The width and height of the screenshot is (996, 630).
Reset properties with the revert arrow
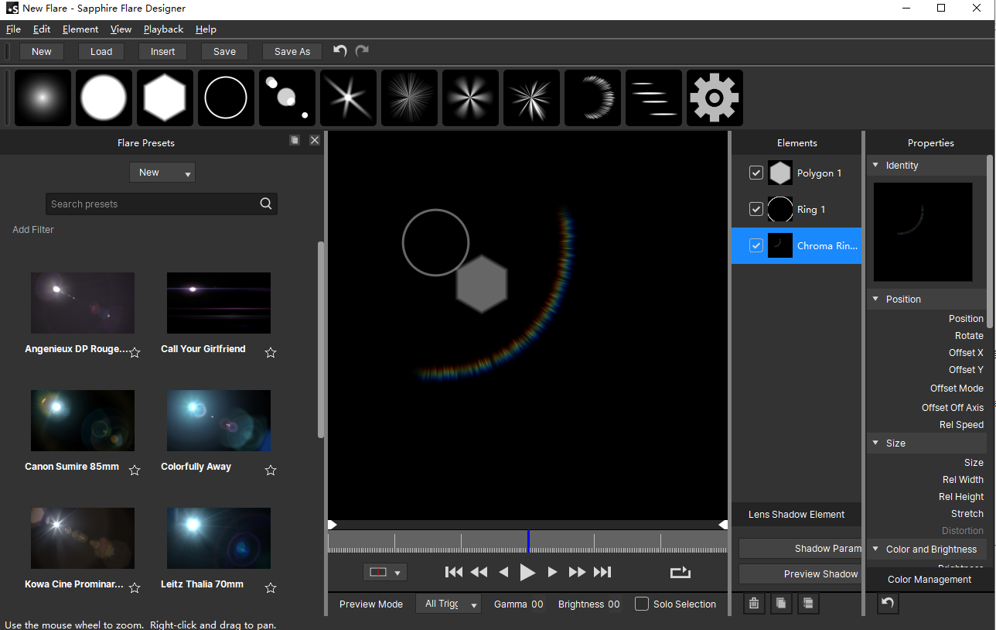tap(888, 603)
